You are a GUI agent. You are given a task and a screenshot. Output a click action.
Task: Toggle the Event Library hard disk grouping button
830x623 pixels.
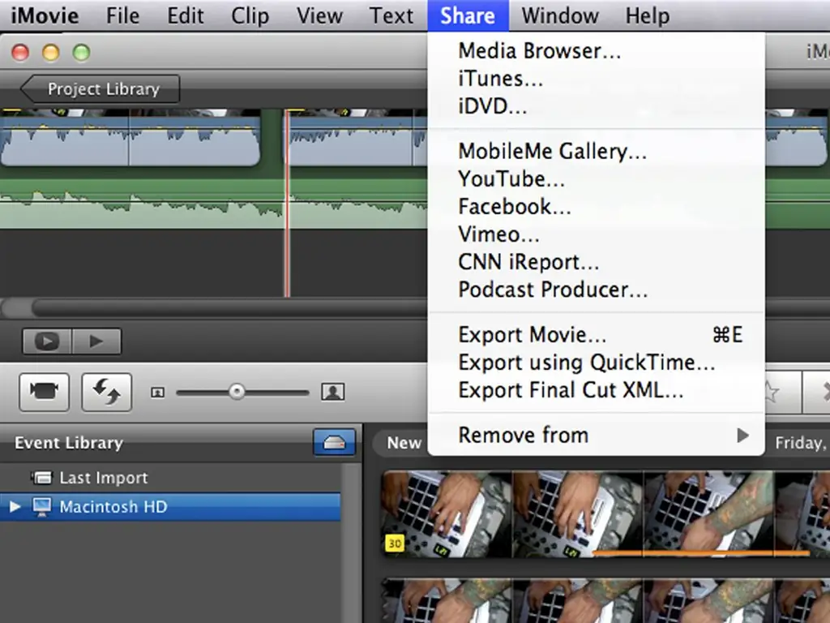334,442
